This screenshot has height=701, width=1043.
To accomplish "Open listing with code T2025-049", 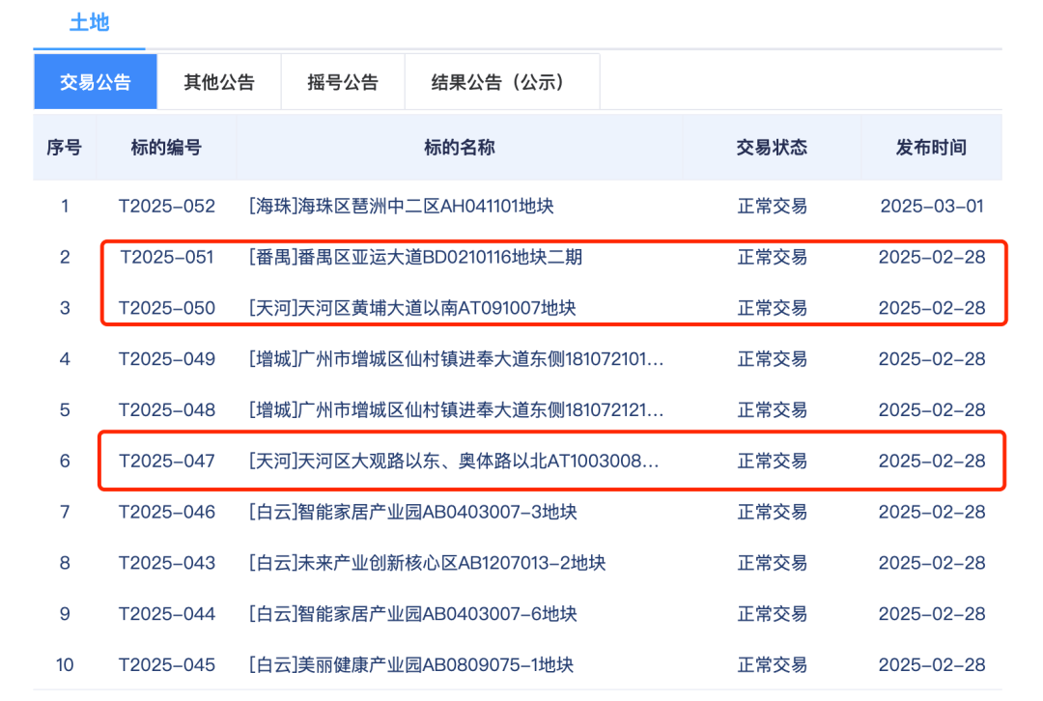I will pos(456,359).
